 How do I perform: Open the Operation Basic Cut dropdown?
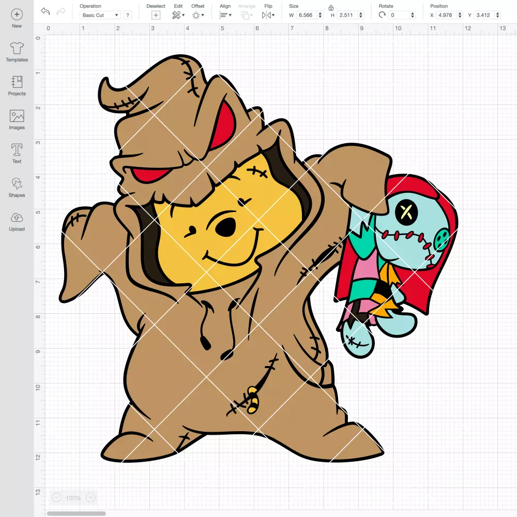click(100, 15)
